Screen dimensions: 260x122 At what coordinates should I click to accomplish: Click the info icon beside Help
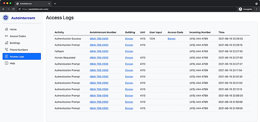point(6,63)
